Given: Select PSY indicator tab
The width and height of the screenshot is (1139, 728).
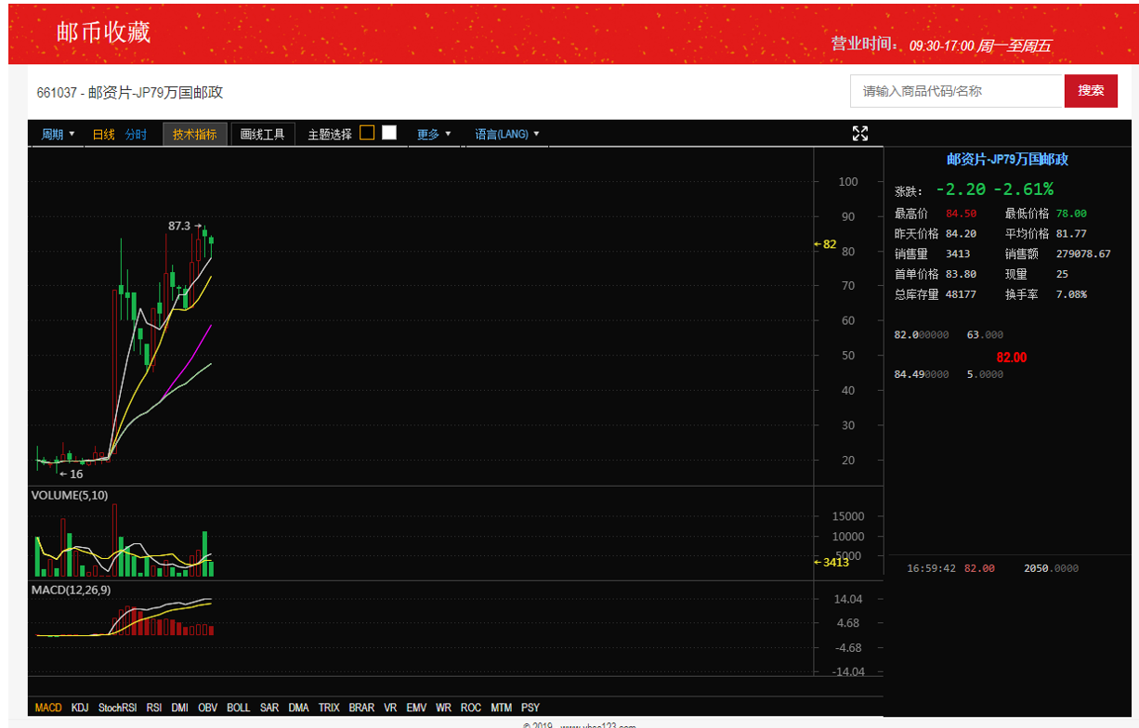Looking at the screenshot, I should point(530,708).
